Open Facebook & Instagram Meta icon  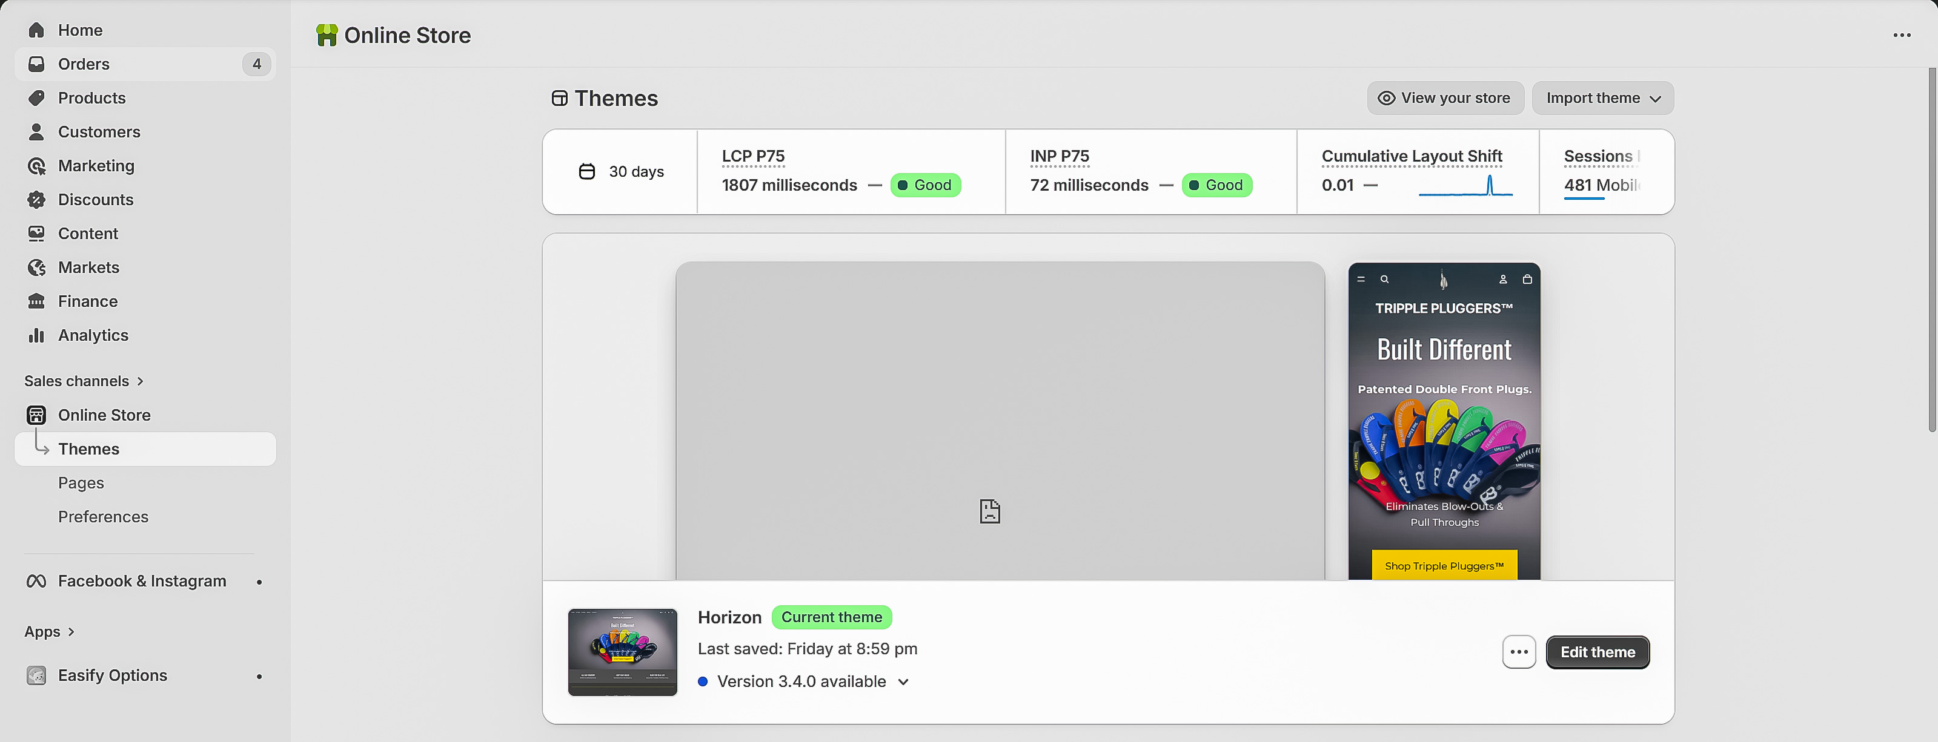point(36,581)
